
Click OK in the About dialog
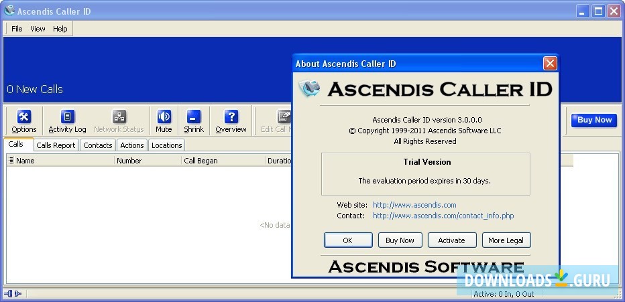348,240
